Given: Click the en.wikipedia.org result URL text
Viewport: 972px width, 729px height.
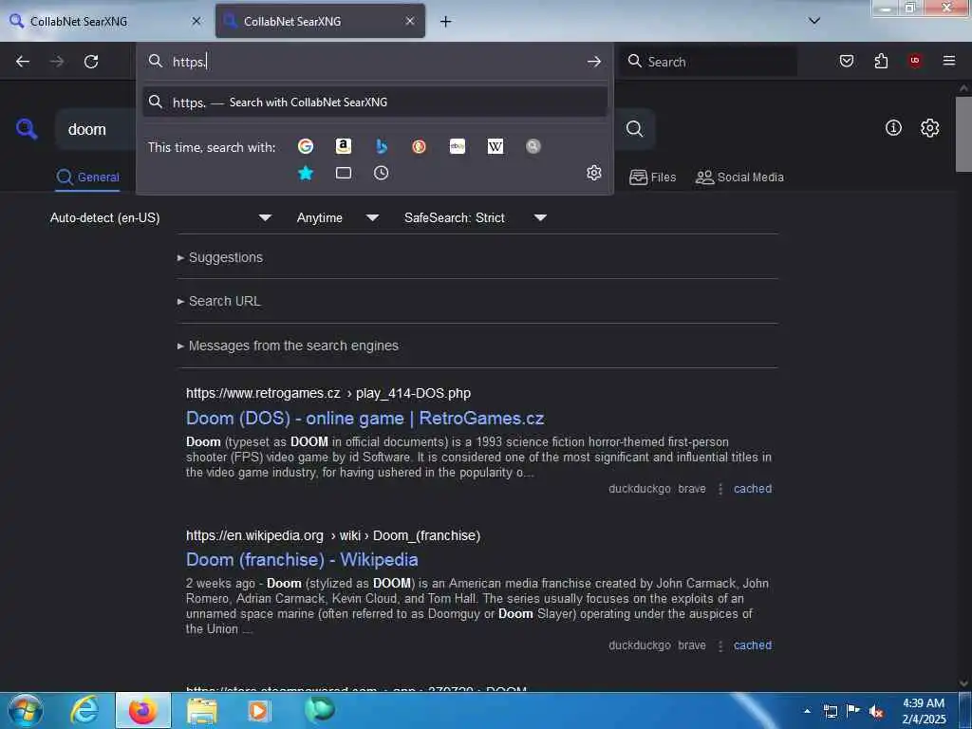Looking at the screenshot, I should pos(333,535).
